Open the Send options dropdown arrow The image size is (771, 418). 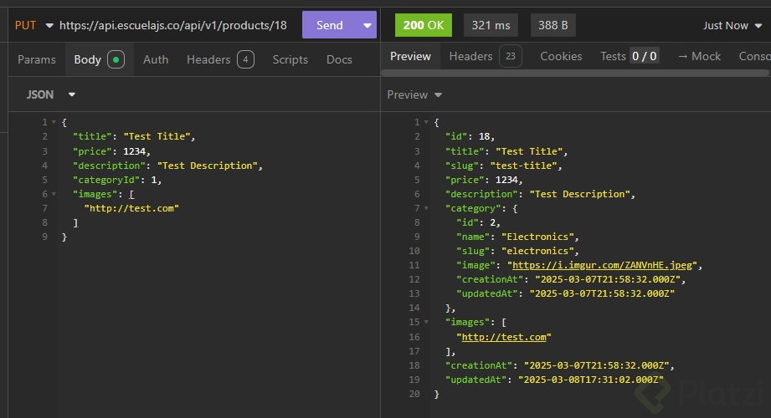coord(368,25)
